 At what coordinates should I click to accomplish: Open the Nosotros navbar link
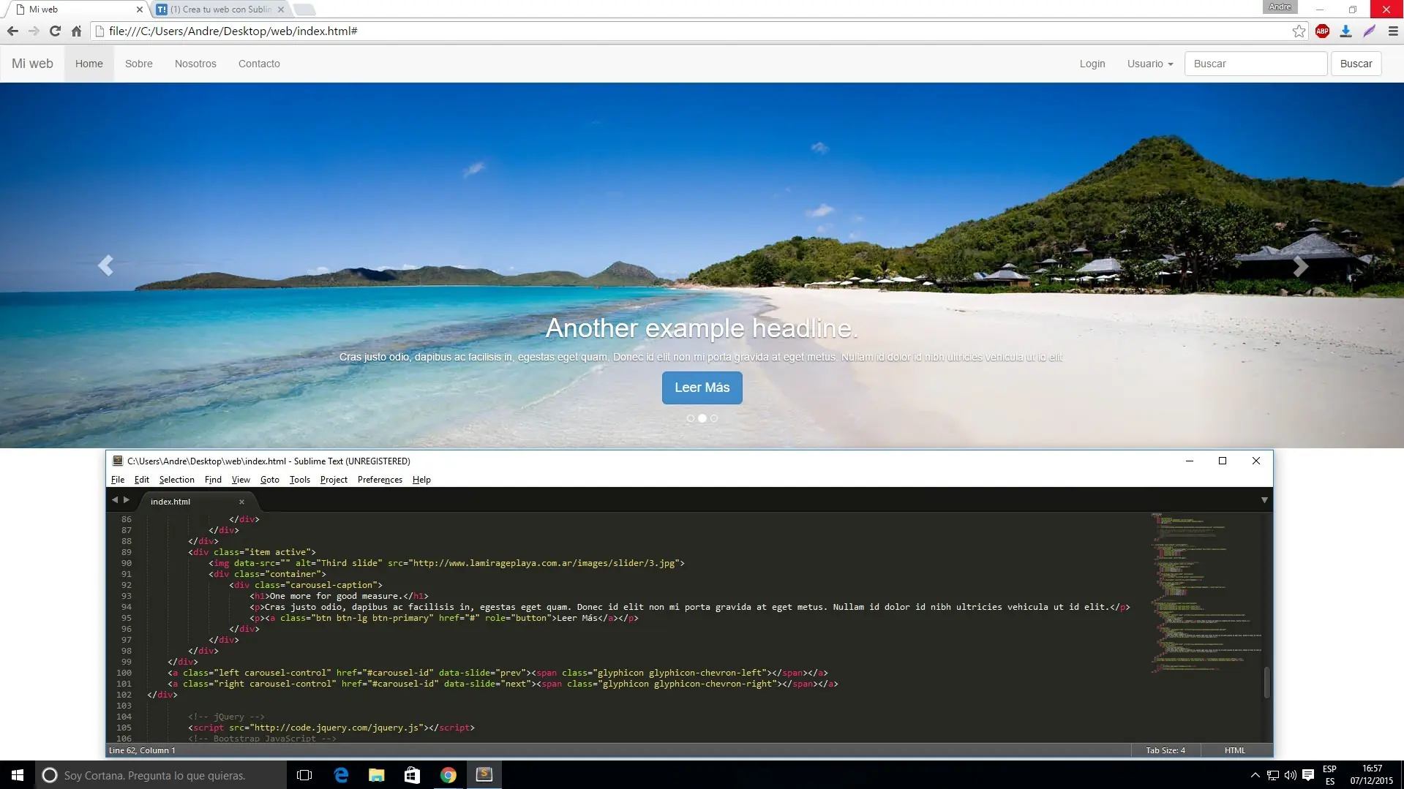pyautogui.click(x=195, y=64)
